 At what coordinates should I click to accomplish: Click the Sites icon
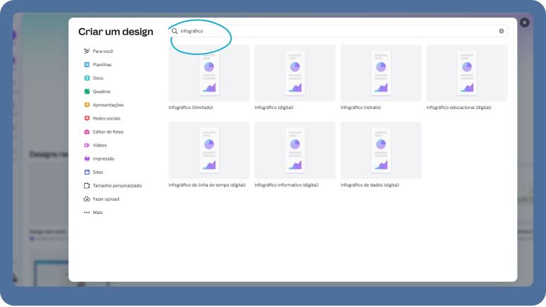[x=87, y=172]
